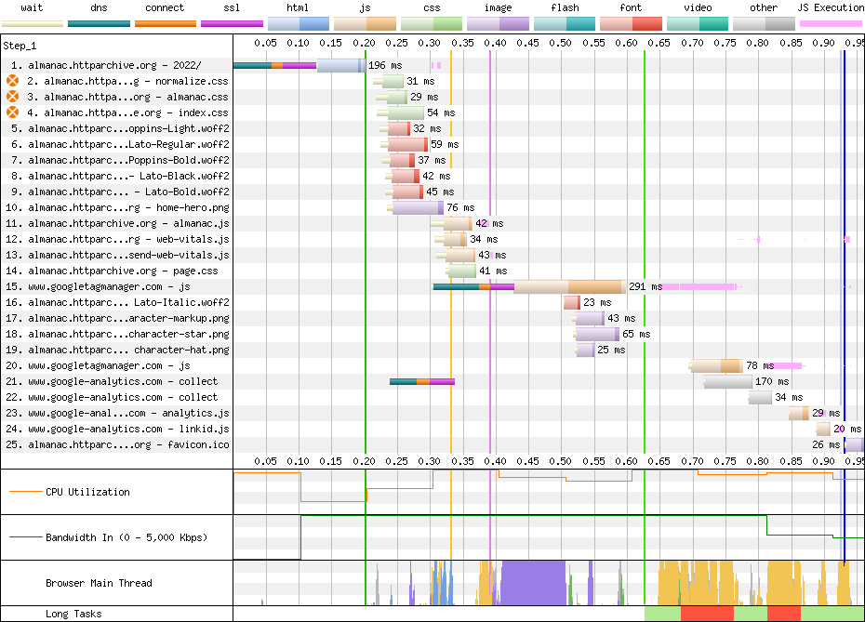Click the JS Execution legend swatch
This screenshot has height=622, width=865.
click(x=830, y=22)
